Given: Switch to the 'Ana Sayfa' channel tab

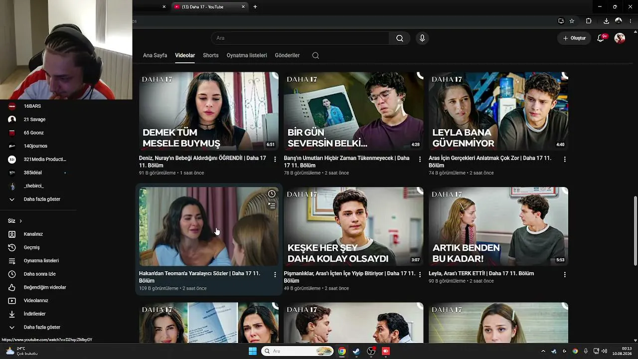Looking at the screenshot, I should point(155,55).
